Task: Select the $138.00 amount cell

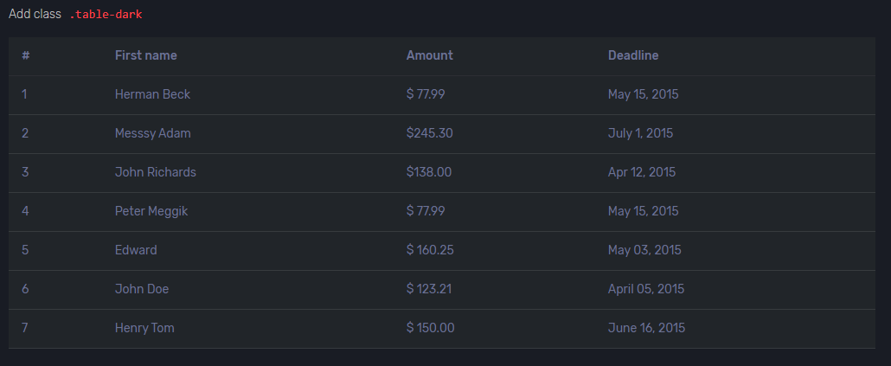Action: (428, 172)
